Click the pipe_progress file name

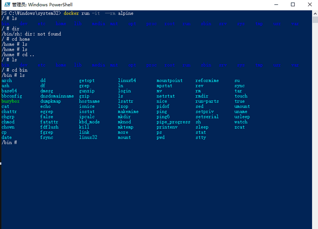pyautogui.click(x=173, y=122)
